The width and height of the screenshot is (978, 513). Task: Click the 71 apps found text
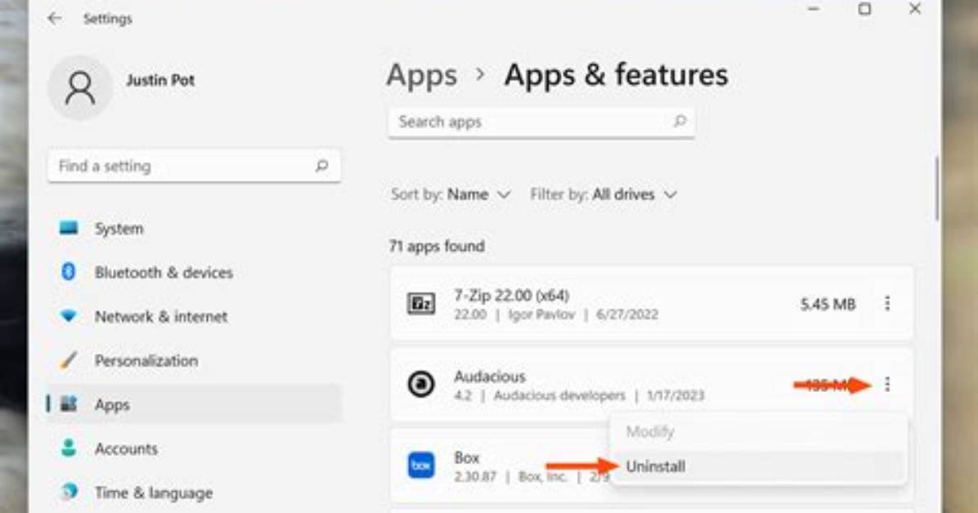pos(437,246)
